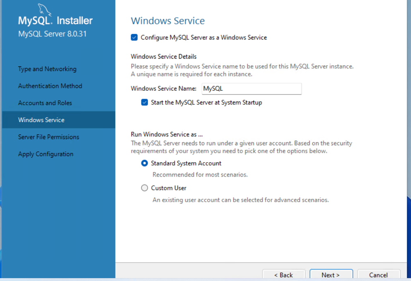Click the Windows Service page heading
The width and height of the screenshot is (411, 281).
coord(168,21)
